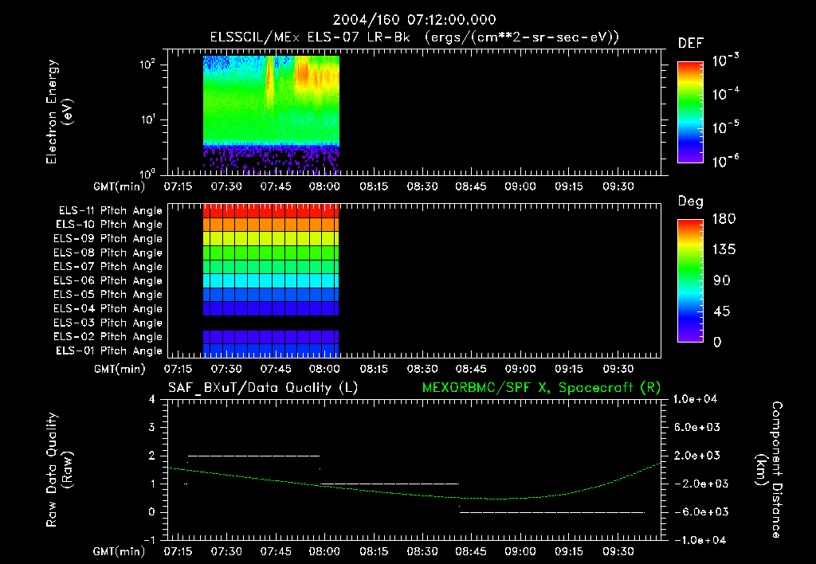Click the plot title date 2004/160 07:12:00.000
Screen dimensions: 816x564
click(414, 20)
